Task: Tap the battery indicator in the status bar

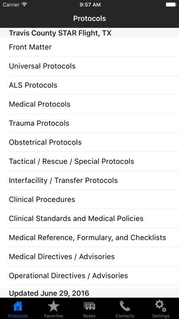Action: point(171,5)
